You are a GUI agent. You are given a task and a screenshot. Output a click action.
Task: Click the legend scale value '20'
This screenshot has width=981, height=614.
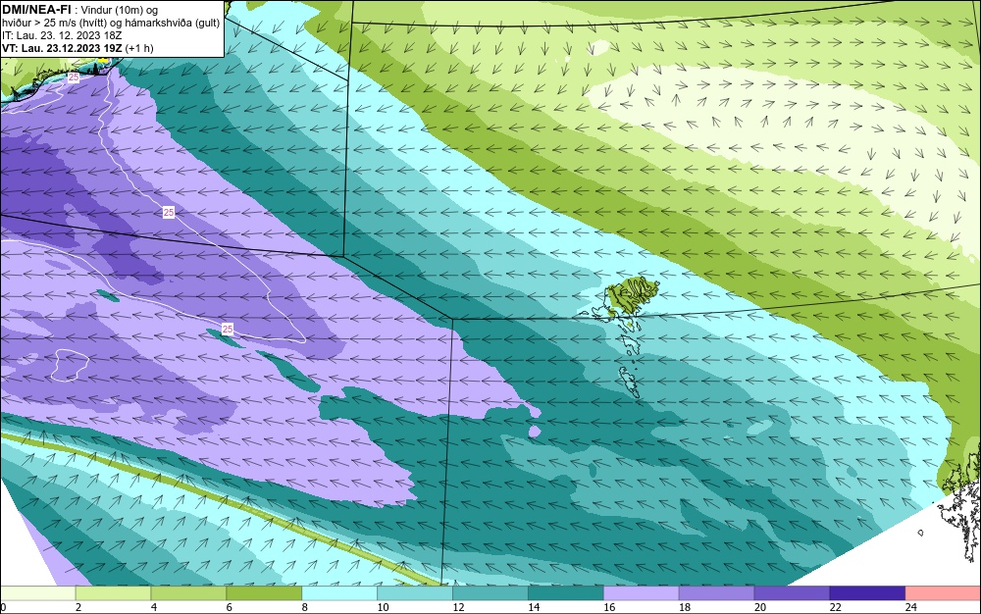point(760,607)
